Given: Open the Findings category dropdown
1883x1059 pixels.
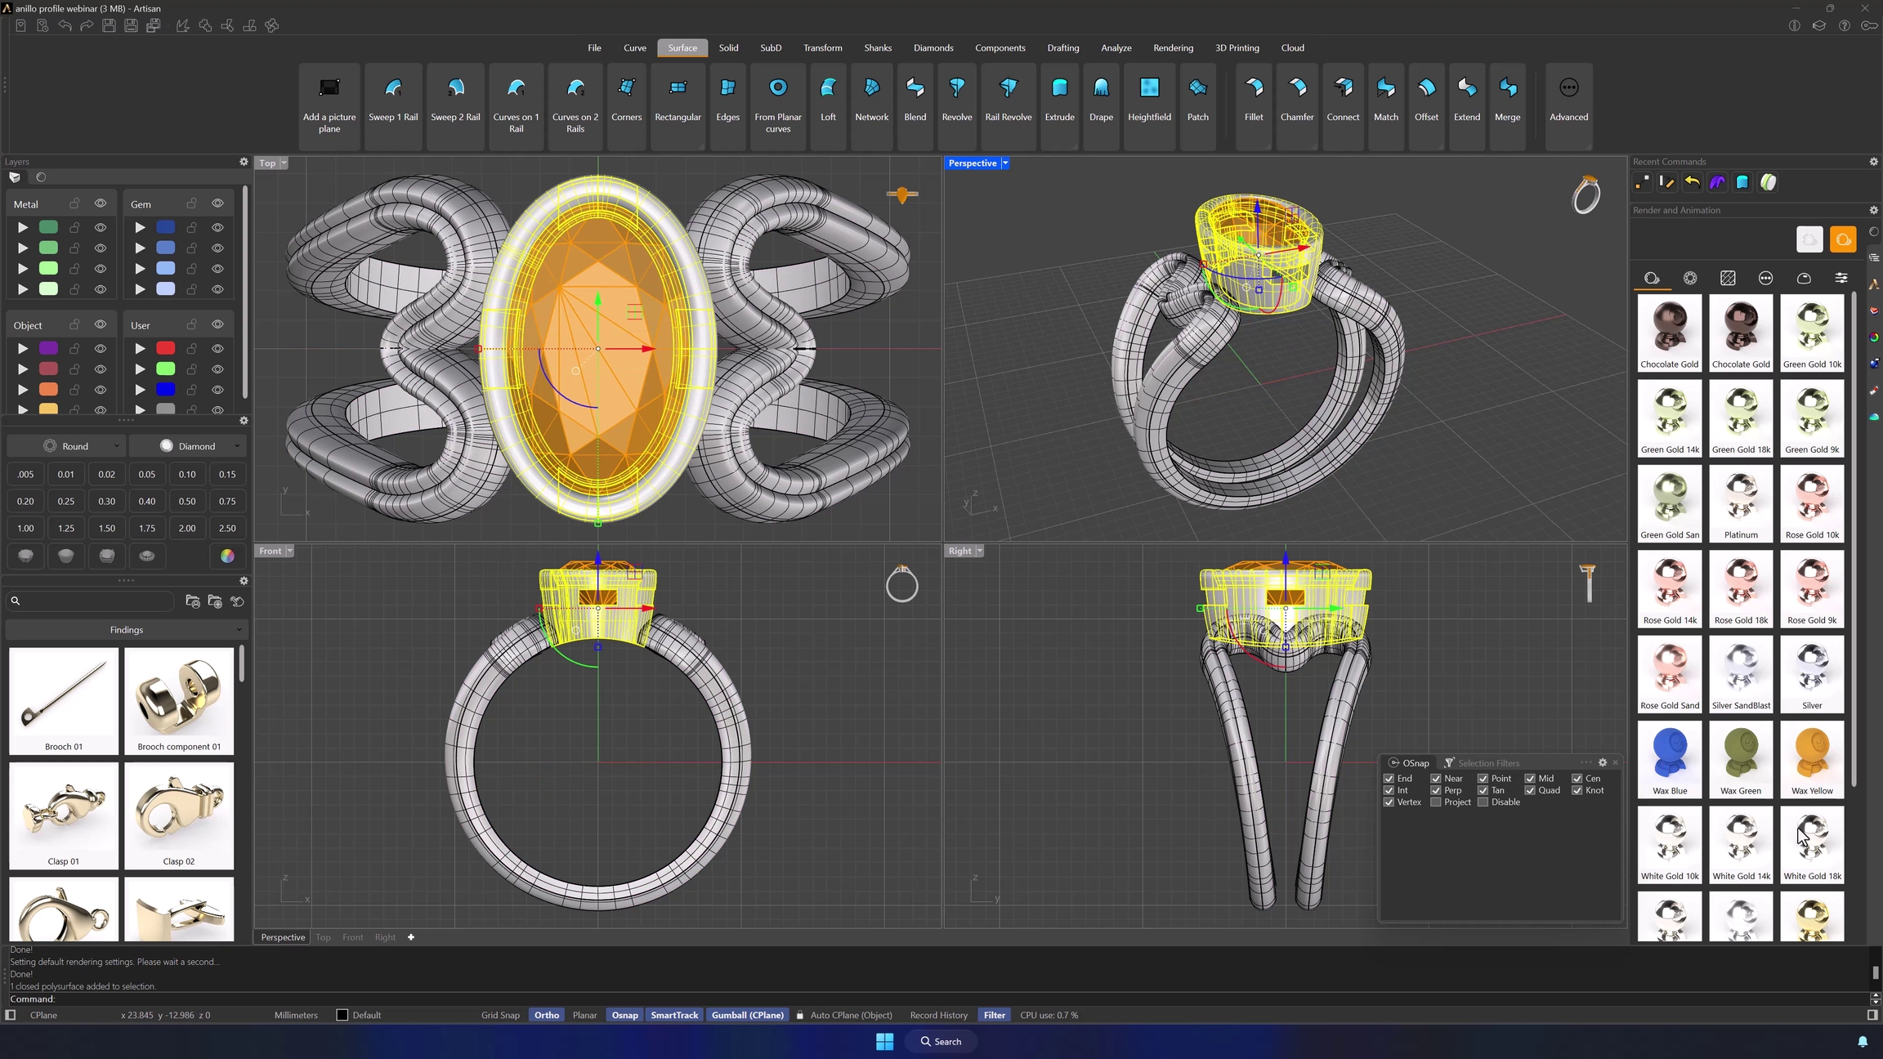Looking at the screenshot, I should [127, 630].
